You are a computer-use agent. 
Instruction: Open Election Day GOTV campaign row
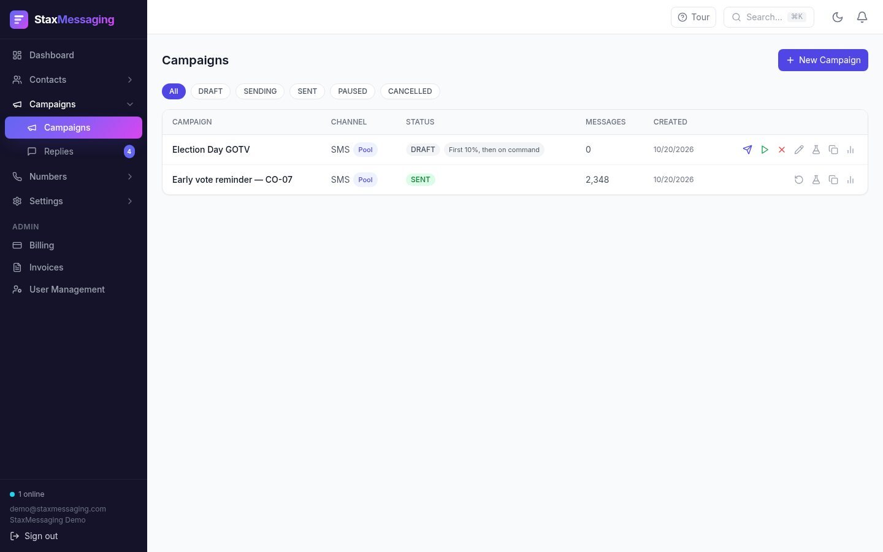tap(515, 150)
